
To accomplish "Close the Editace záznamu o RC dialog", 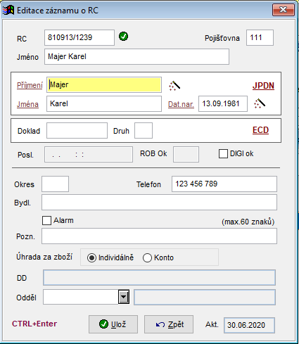I will coord(284,10).
